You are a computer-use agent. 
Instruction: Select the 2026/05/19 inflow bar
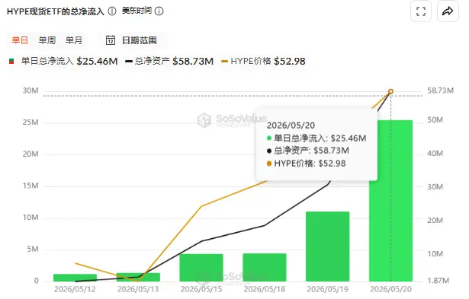click(x=327, y=247)
